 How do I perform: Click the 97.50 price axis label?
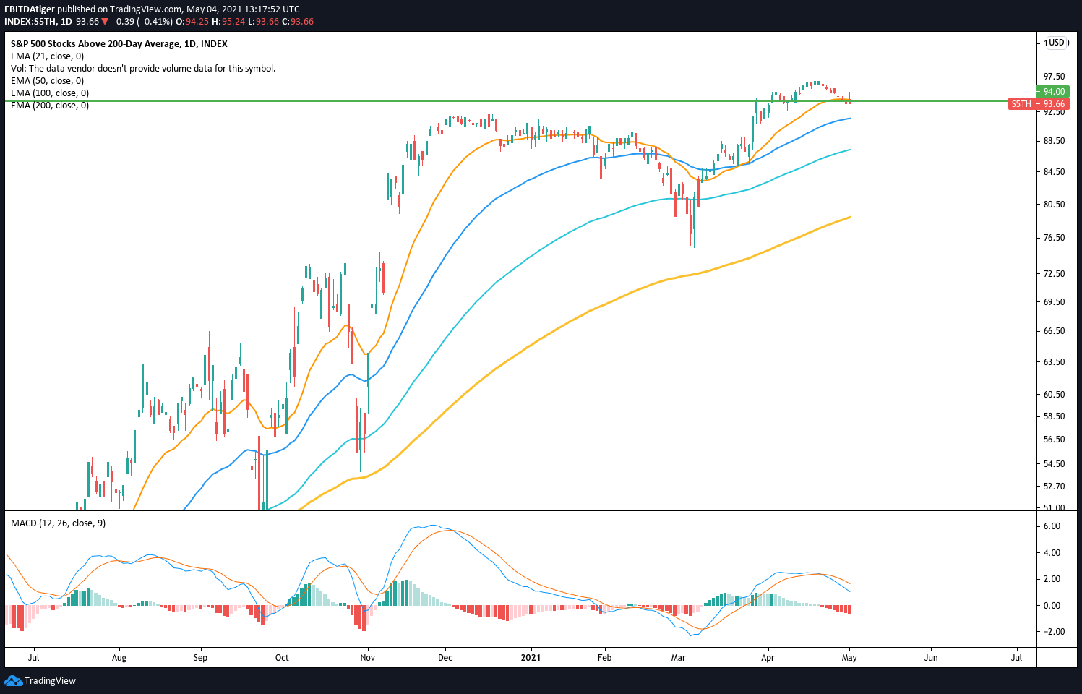(x=1054, y=77)
